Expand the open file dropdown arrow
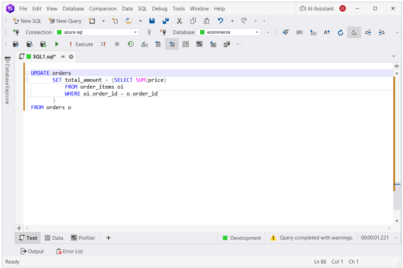Screen dimensions: 403x268 (x=140, y=21)
